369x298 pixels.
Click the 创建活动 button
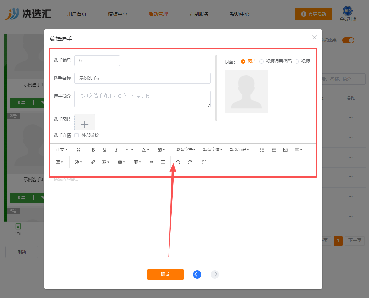click(x=314, y=14)
